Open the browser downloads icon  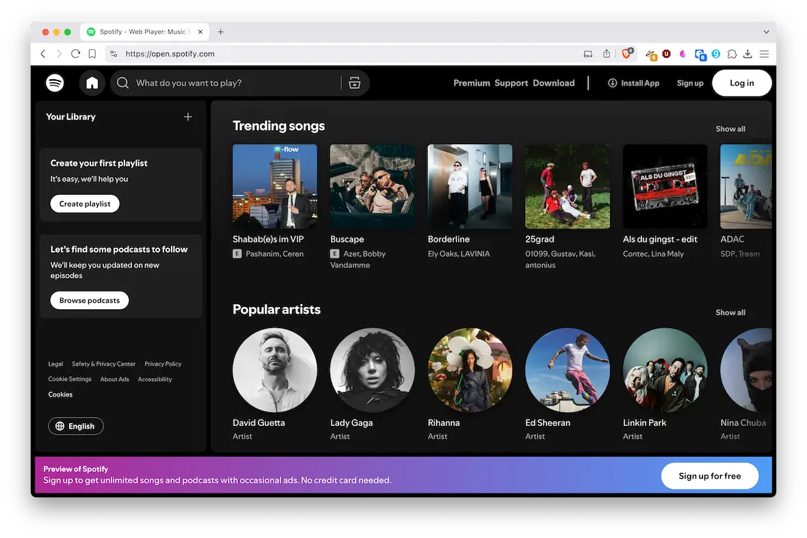pos(748,53)
